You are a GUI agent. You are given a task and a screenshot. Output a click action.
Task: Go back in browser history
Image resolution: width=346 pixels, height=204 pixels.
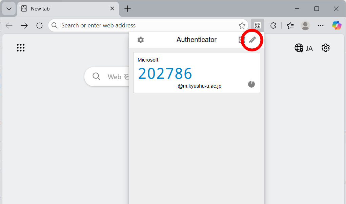click(x=9, y=26)
